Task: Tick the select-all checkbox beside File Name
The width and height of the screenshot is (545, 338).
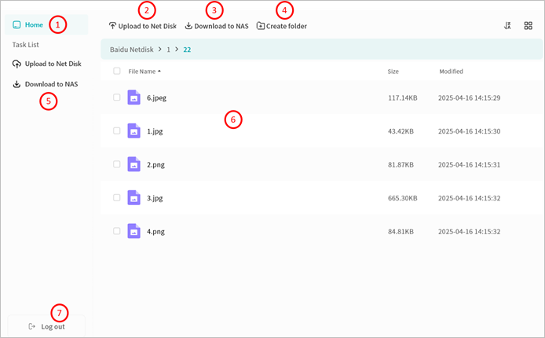Action: coord(117,71)
